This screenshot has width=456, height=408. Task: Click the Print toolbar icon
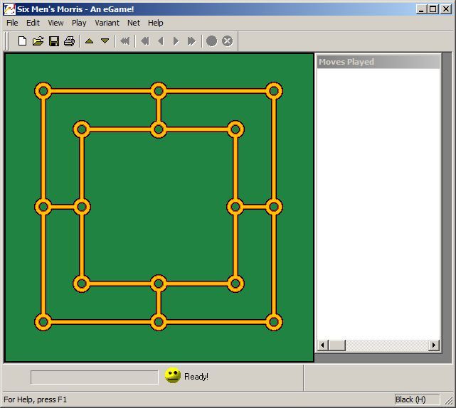click(69, 41)
